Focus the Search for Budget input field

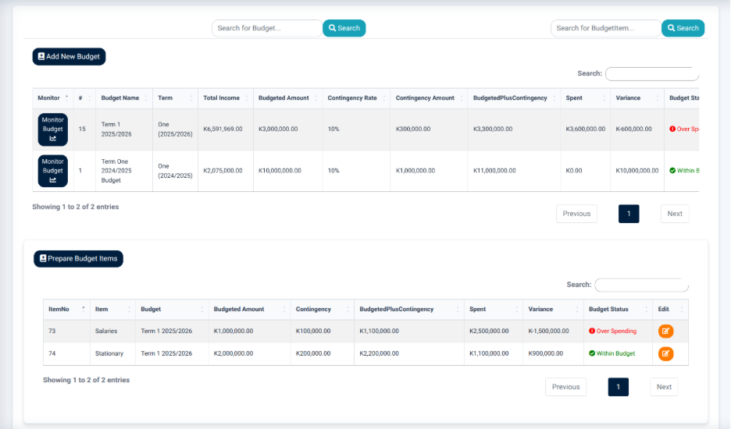267,28
